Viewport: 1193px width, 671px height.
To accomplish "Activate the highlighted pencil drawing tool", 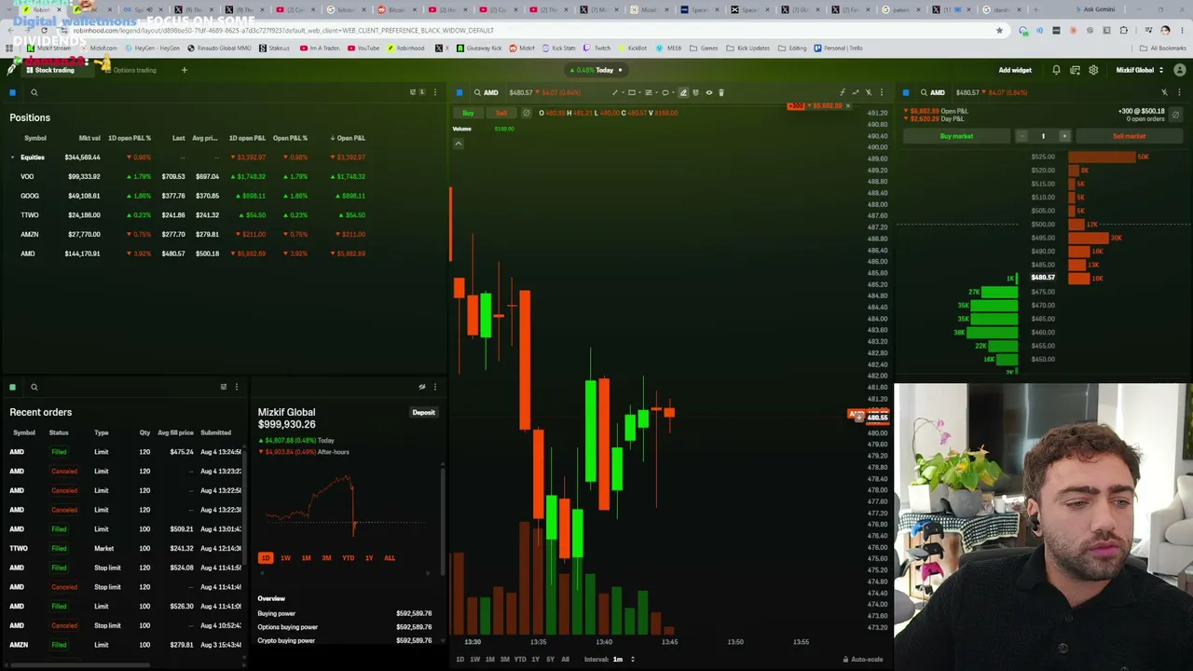I will click(683, 92).
